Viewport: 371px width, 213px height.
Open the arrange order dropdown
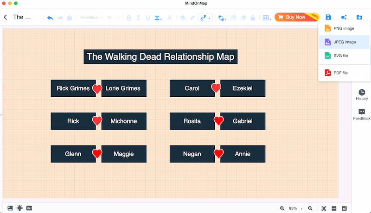(x=222, y=18)
